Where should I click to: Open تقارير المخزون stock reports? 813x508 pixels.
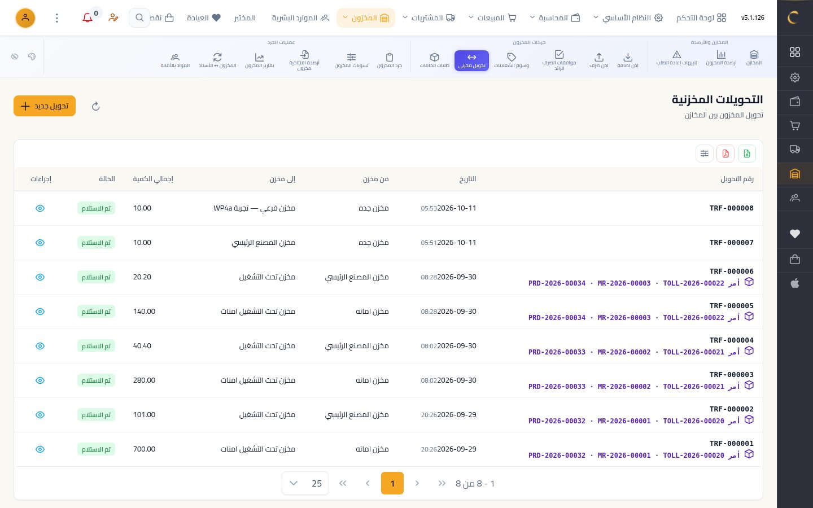(260, 60)
